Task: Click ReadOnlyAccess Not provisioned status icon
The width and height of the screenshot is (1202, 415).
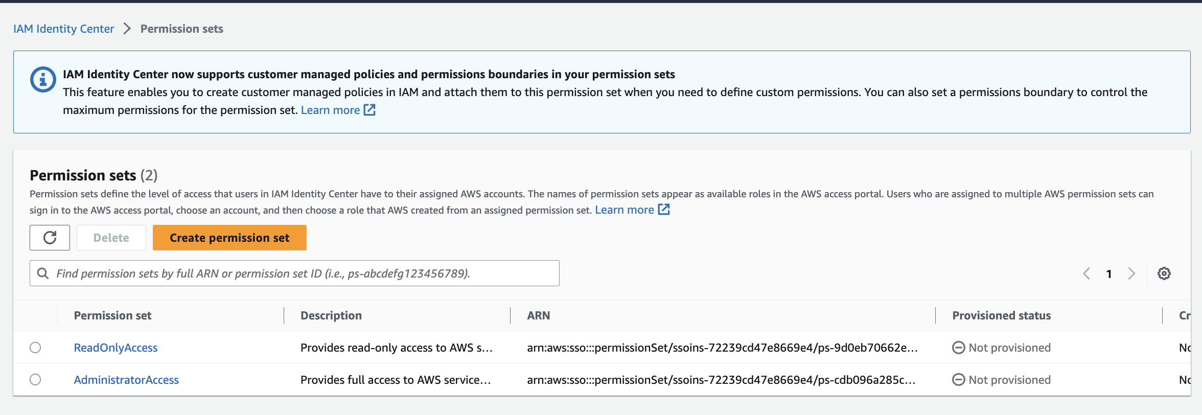Action: 958,348
